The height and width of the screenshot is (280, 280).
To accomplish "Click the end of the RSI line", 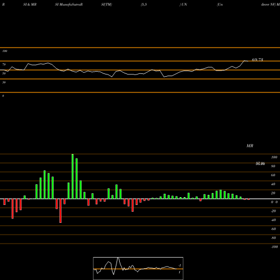I will (248, 61).
